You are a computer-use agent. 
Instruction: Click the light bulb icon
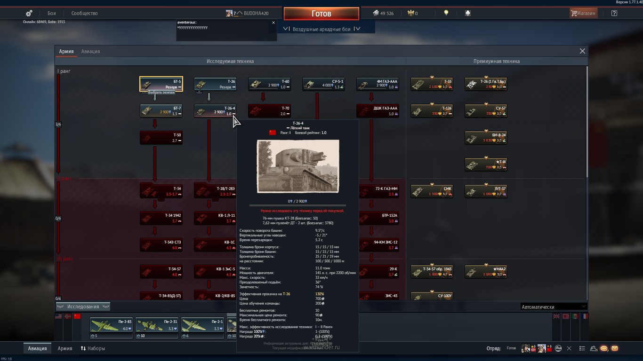pyautogui.click(x=446, y=13)
